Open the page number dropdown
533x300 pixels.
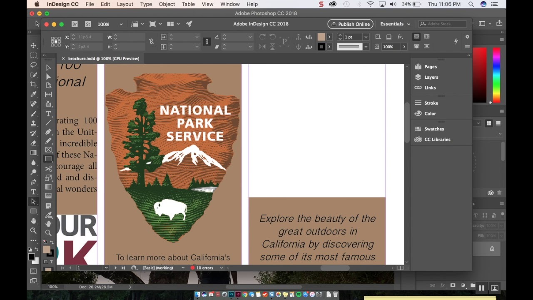click(x=106, y=268)
